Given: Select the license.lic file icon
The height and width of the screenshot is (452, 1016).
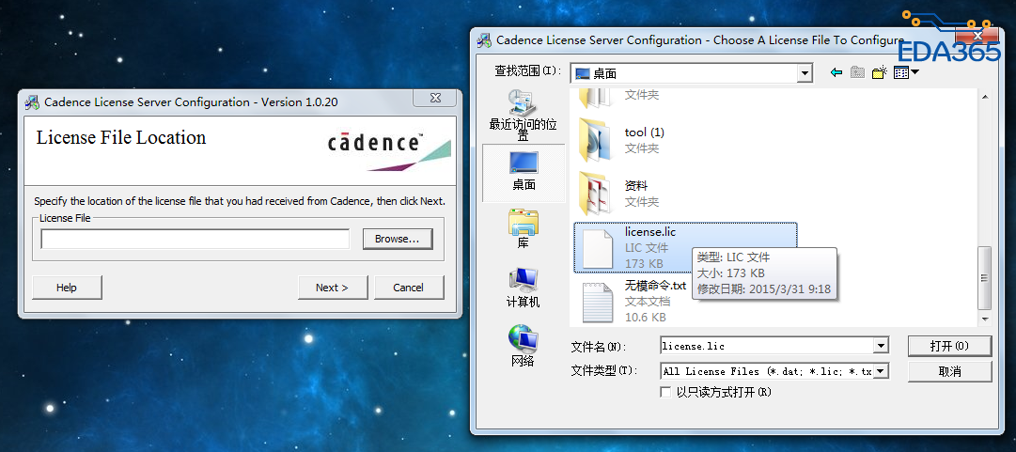Looking at the screenshot, I should (597, 247).
